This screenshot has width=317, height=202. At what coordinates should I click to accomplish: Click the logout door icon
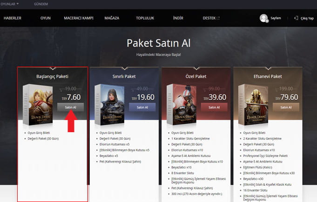click(x=296, y=18)
